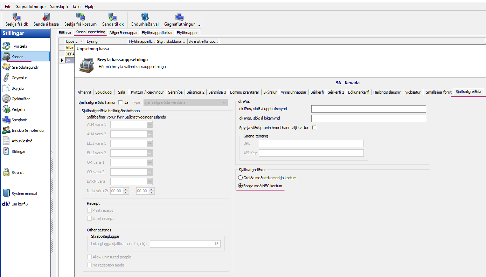
Task: Enable Sjálfsafgreiðslu hamur Já checkbox
Action: 120,102
